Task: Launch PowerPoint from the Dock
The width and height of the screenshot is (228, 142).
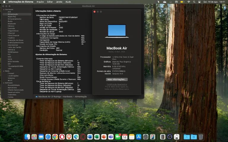Action: [x=104, y=137]
